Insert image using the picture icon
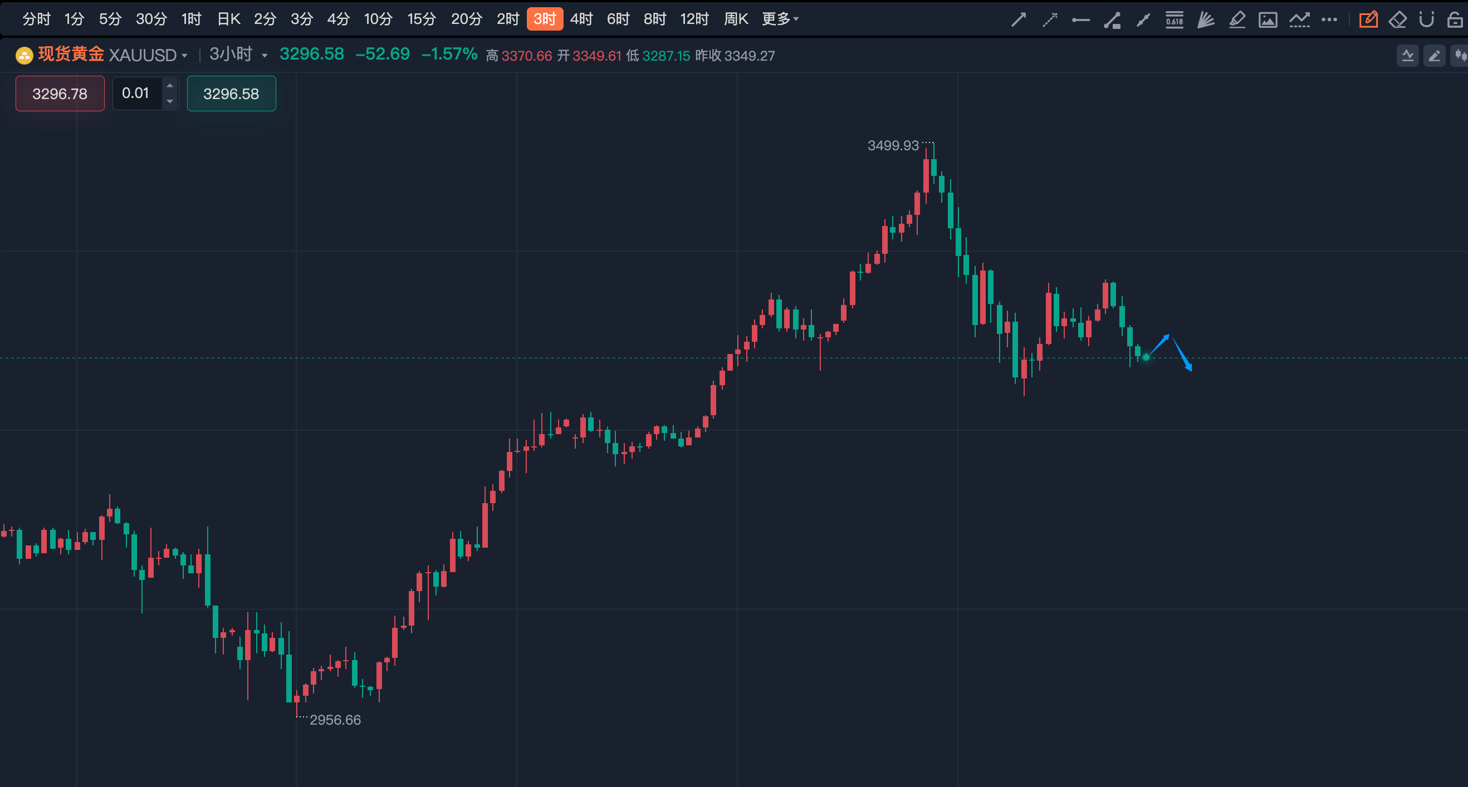Viewport: 1468px width, 787px height. (x=1268, y=20)
